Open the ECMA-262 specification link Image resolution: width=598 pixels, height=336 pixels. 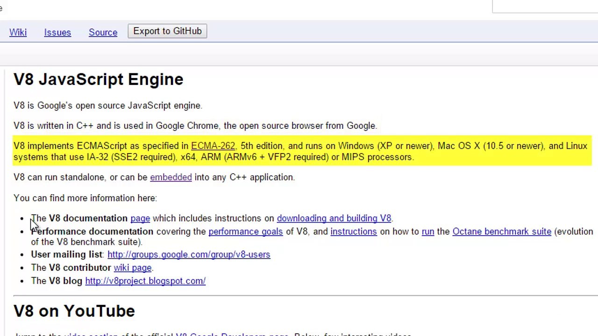point(213,146)
